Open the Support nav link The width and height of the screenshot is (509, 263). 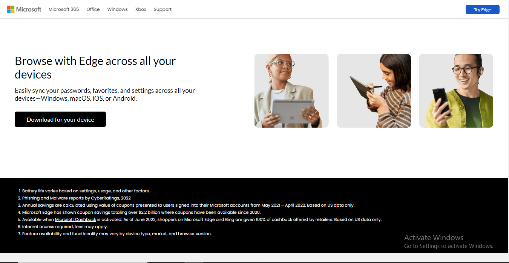pyautogui.click(x=163, y=9)
